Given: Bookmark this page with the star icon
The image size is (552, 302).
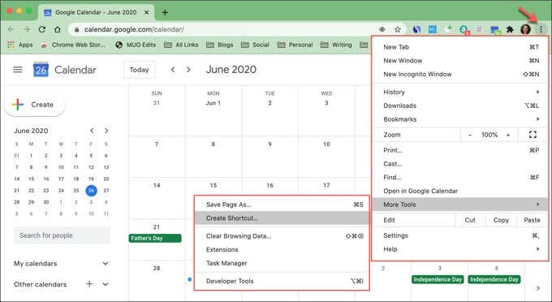Looking at the screenshot, I should pyautogui.click(x=398, y=29).
